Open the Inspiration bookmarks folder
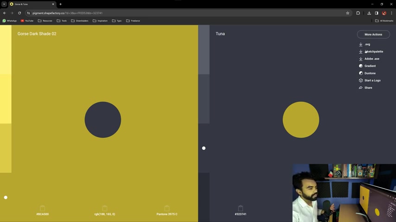Screen dimensions: 396x222 [100, 21]
